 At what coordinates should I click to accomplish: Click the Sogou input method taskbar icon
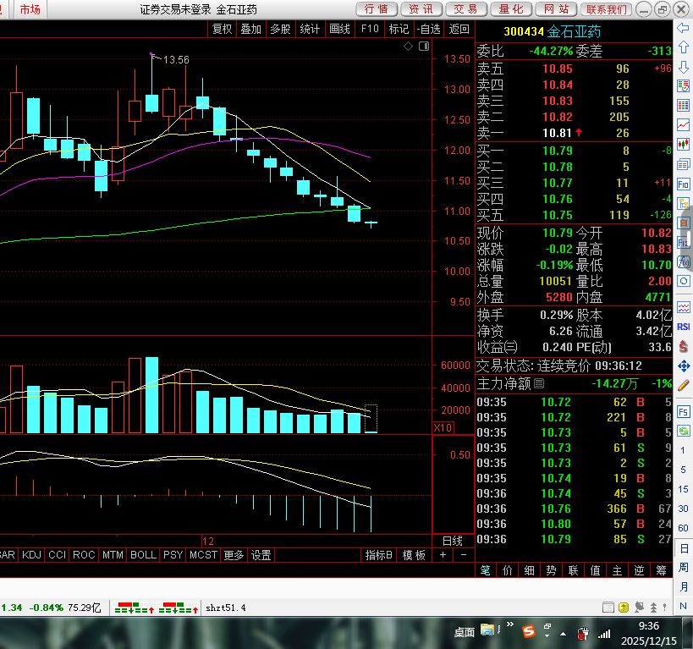(528, 631)
